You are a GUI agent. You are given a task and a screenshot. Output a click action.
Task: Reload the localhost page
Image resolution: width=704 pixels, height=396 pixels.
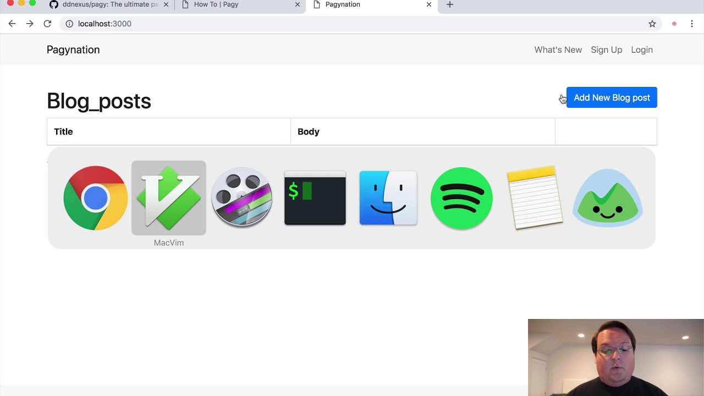[47, 24]
